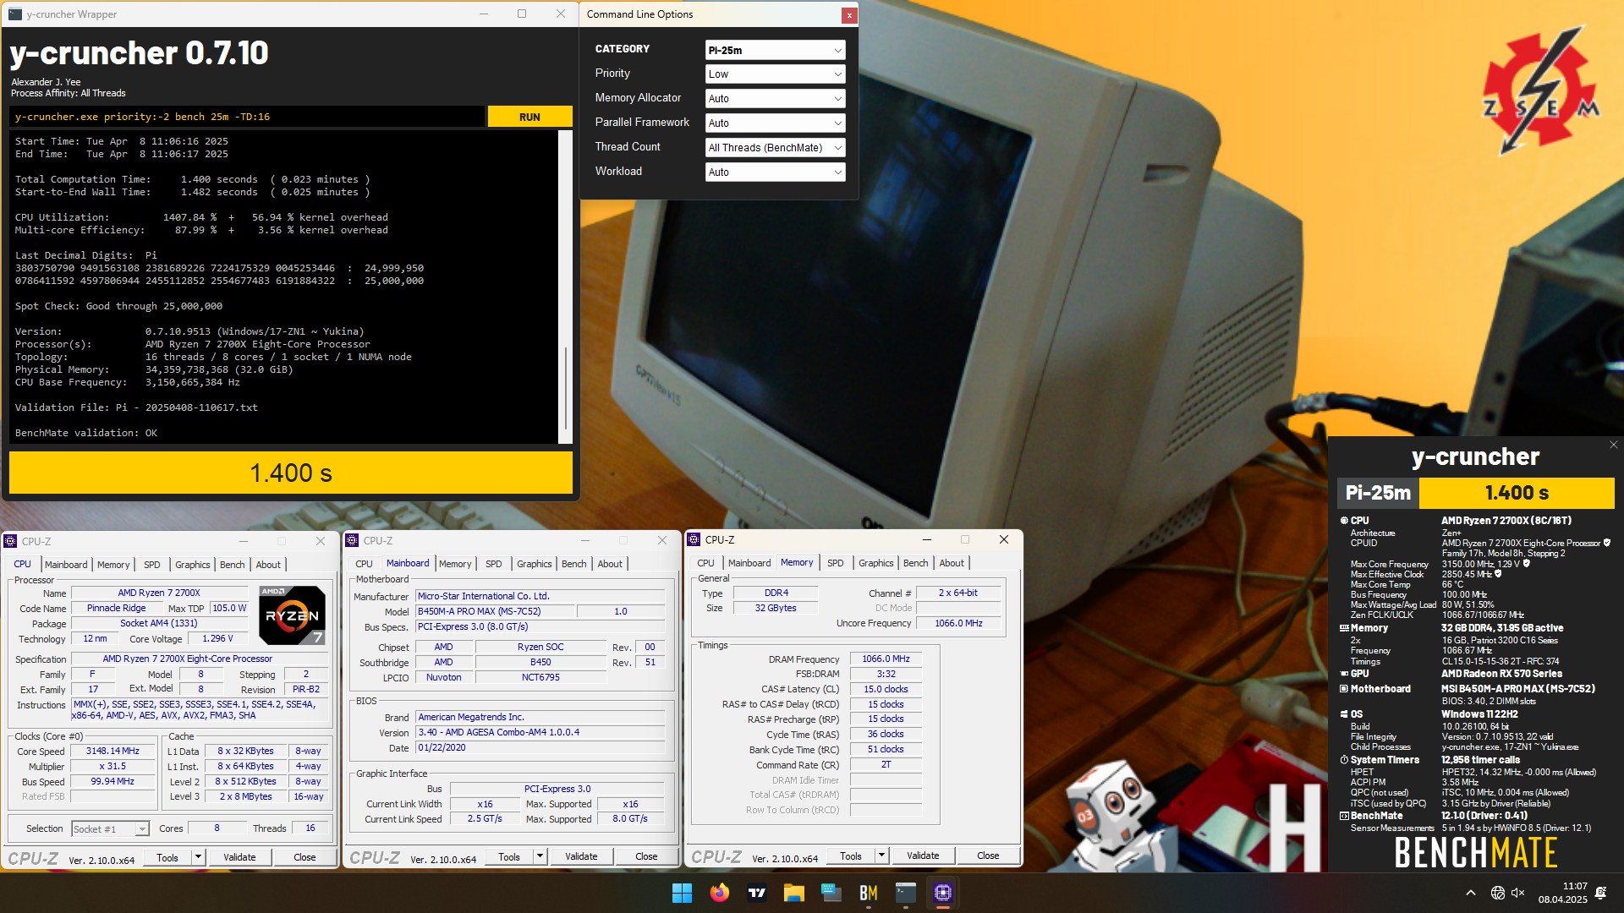Open the BenchMate BM taskbar icon
Image resolution: width=1624 pixels, height=913 pixels.
click(x=869, y=893)
